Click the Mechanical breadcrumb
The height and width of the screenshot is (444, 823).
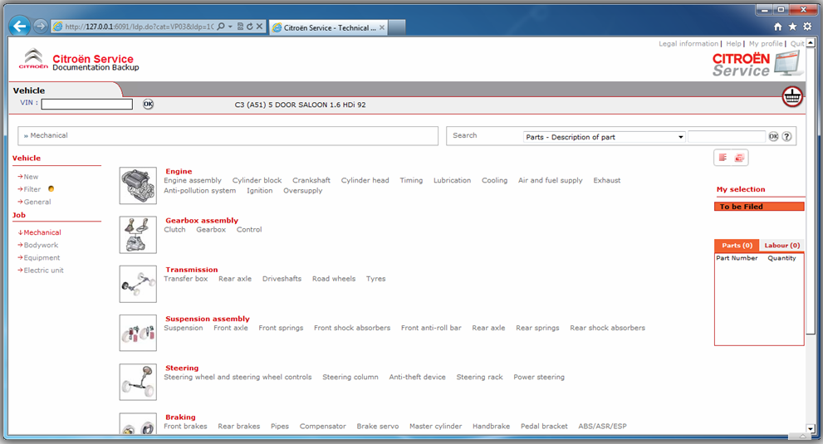[49, 135]
